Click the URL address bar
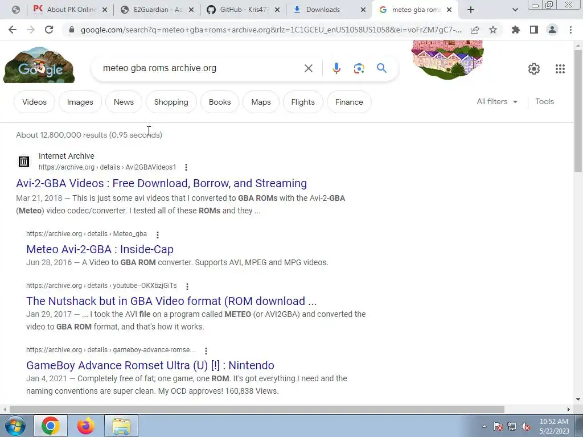 tap(270, 30)
